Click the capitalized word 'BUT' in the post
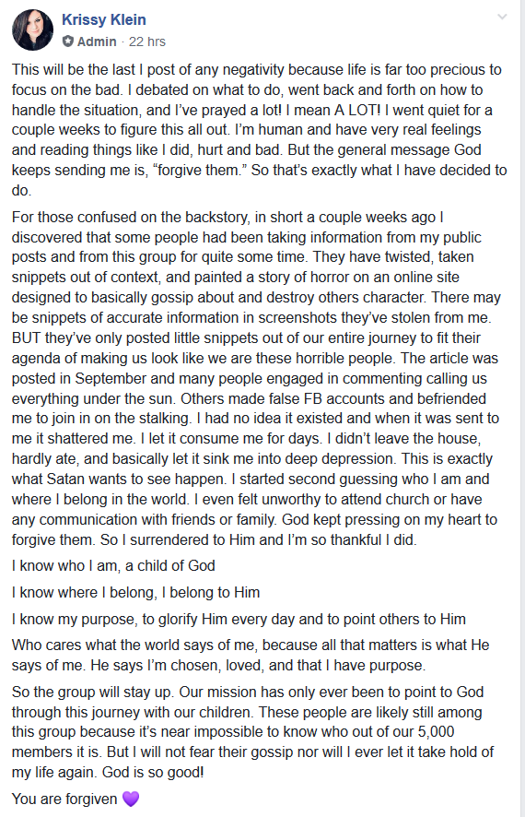Image resolution: width=525 pixels, height=817 pixels. coord(26,338)
